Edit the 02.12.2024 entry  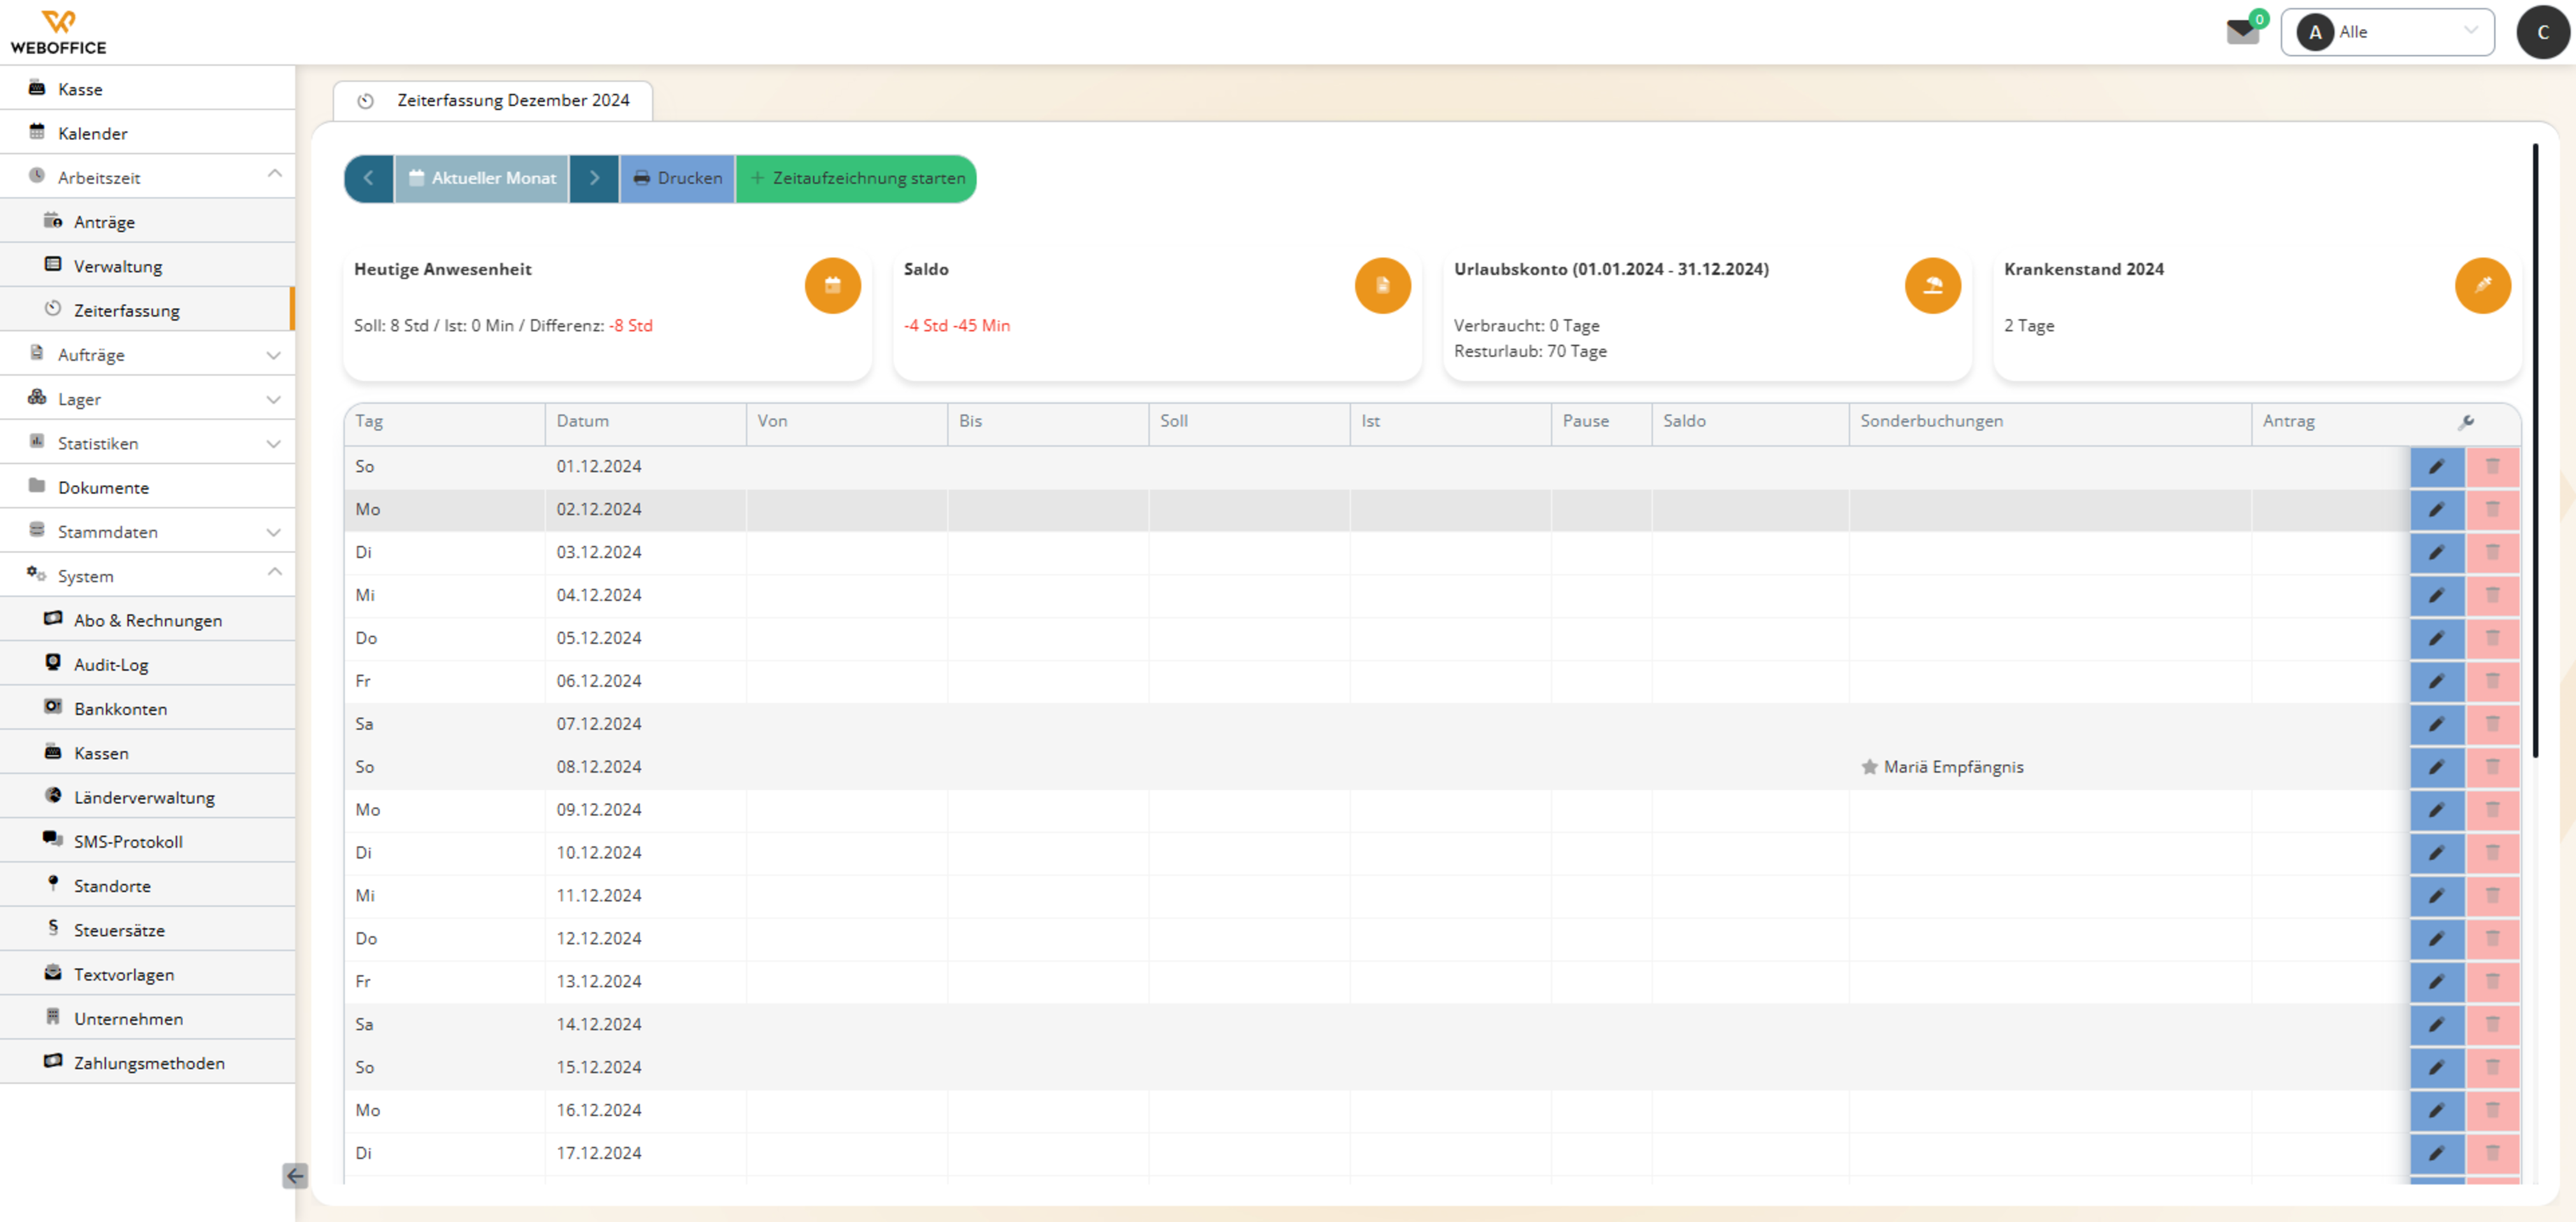[2437, 510]
